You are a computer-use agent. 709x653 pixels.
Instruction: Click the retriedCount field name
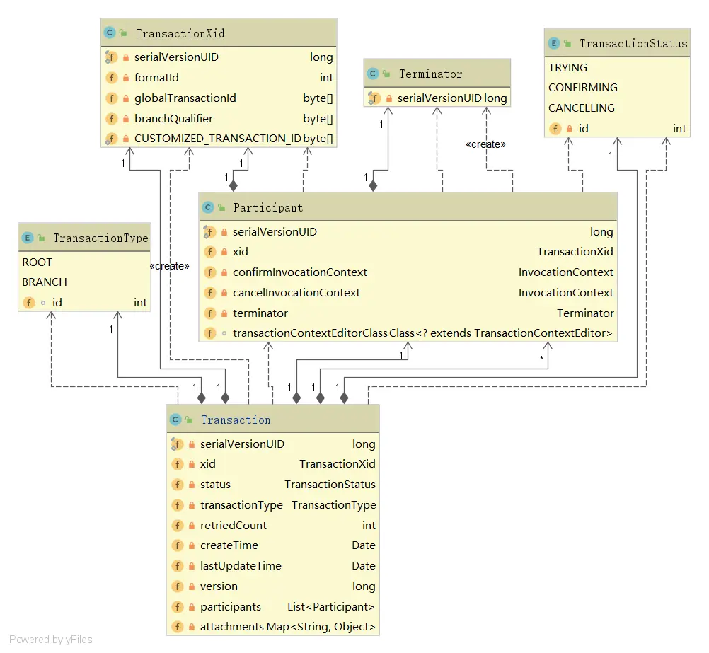pyautogui.click(x=234, y=526)
